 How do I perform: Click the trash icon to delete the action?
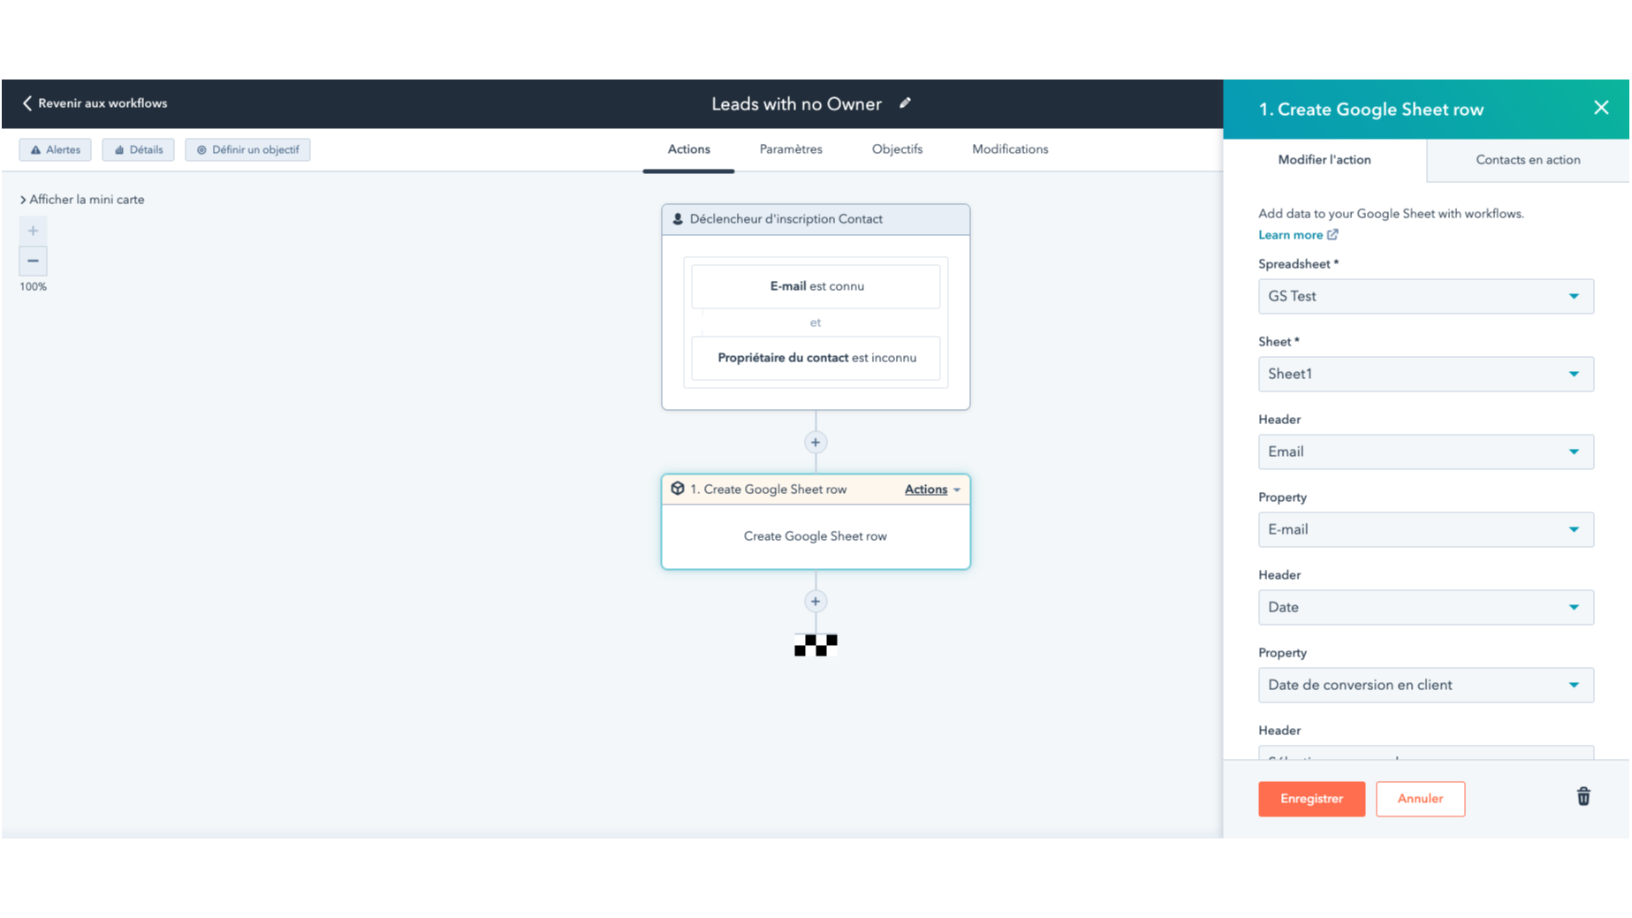1583,797
